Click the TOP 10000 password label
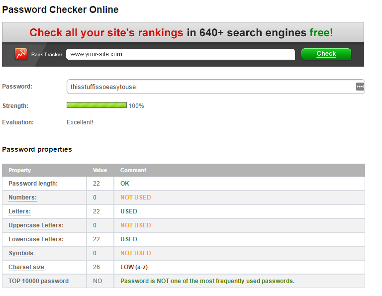Viewport: 382px width, 296px height. tap(39, 281)
